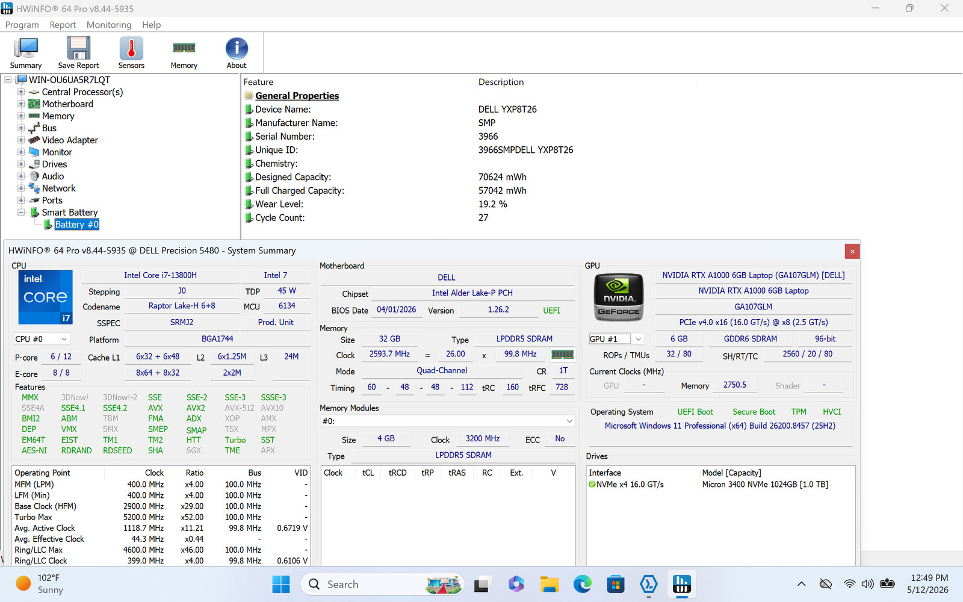Screen dimensions: 963x602
Task: Click the memory module chip icon
Action: pyautogui.click(x=563, y=355)
